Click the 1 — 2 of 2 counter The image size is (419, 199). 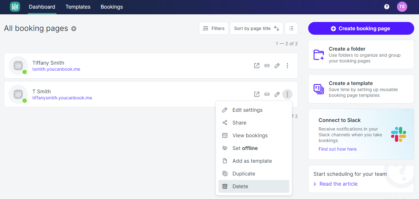click(x=287, y=44)
